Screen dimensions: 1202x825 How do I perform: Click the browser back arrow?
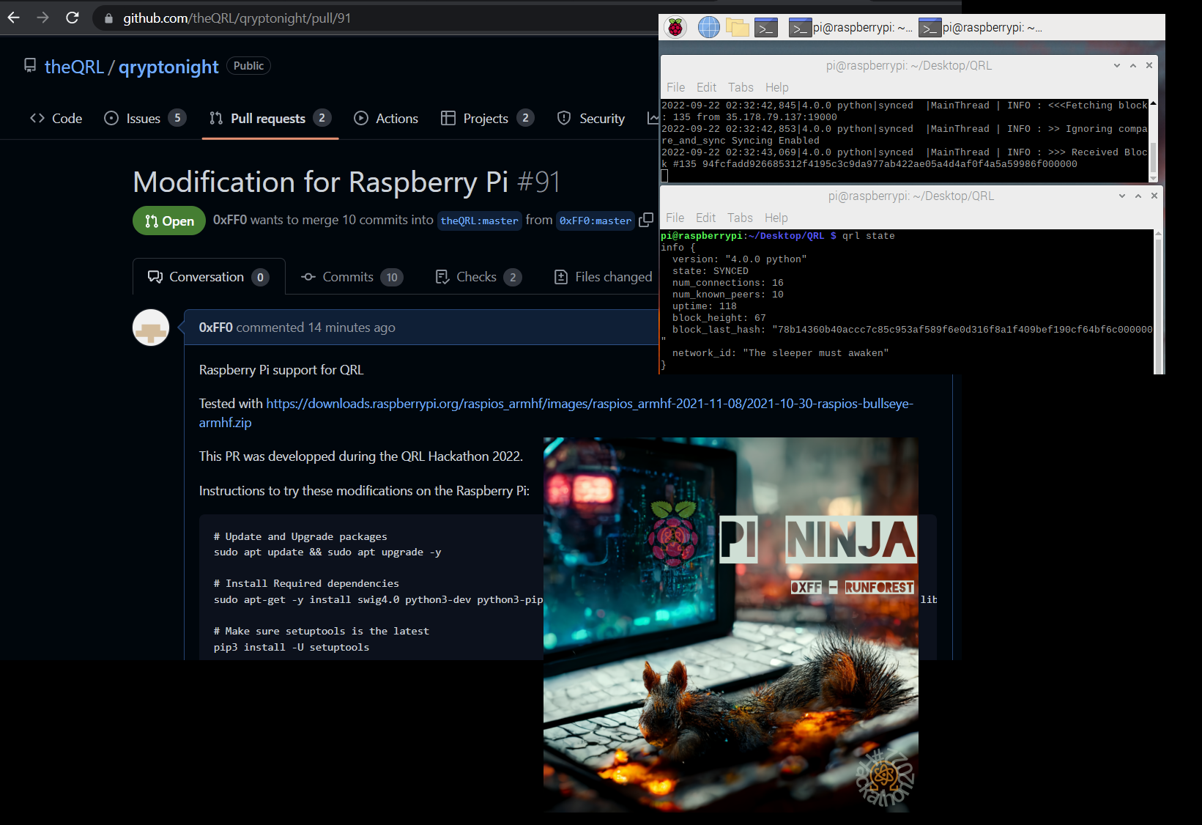pyautogui.click(x=14, y=18)
